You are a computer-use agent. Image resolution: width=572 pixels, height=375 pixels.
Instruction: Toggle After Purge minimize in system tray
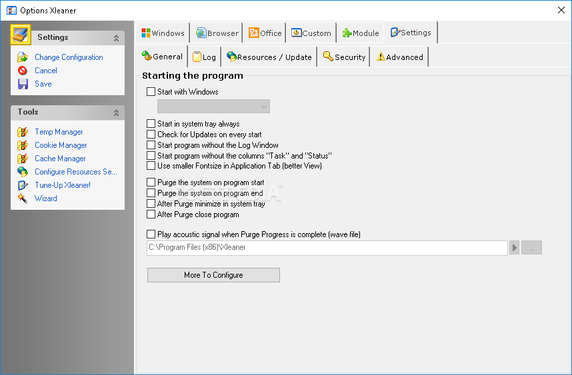tap(151, 203)
